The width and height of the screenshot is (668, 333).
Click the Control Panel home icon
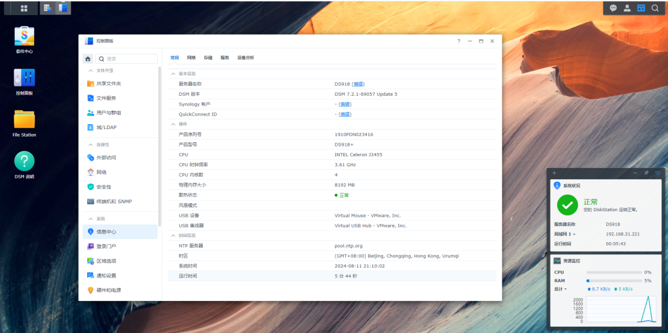point(88,59)
